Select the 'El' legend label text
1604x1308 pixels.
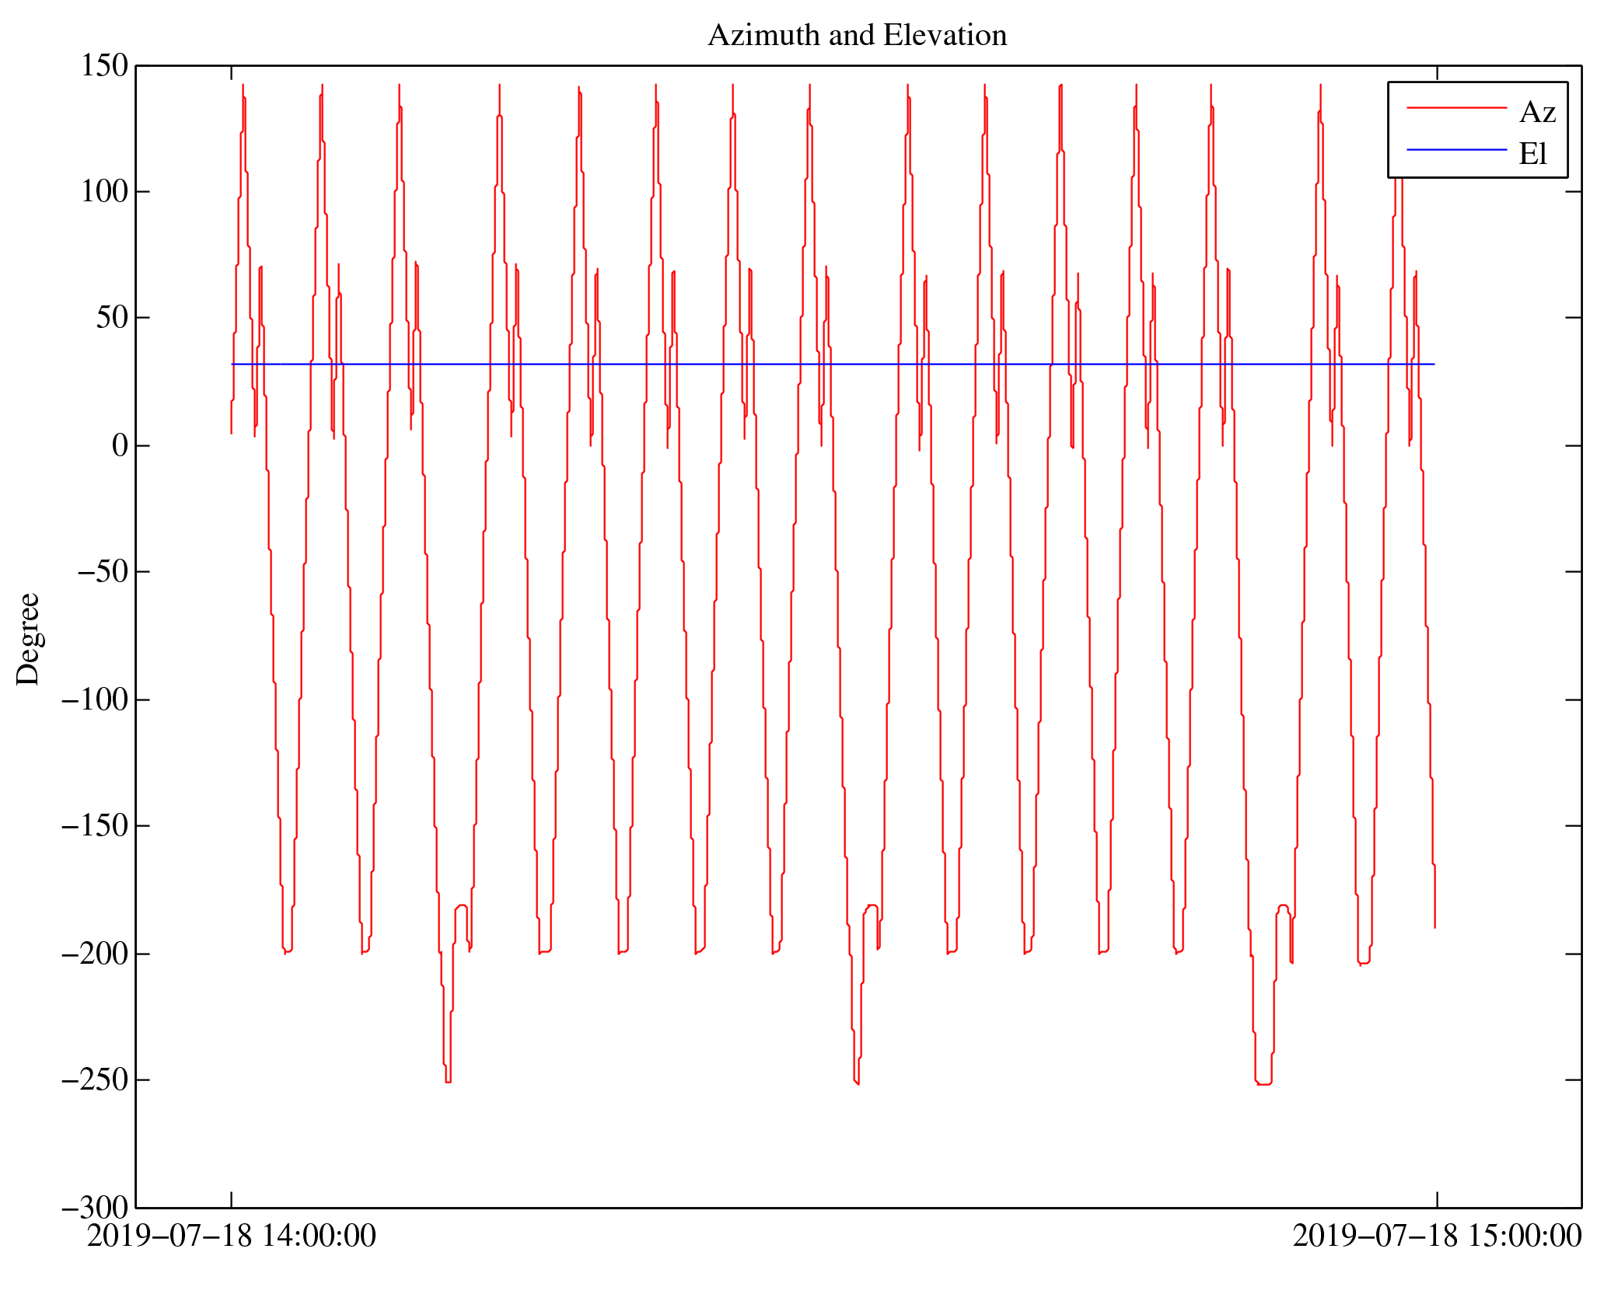[x=1532, y=154]
